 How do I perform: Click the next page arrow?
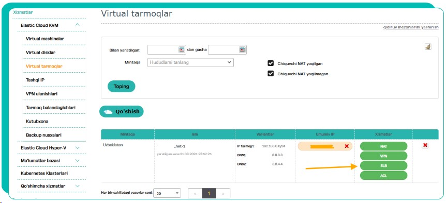(x=223, y=194)
